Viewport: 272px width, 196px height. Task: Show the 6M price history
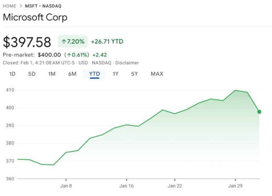coord(72,74)
